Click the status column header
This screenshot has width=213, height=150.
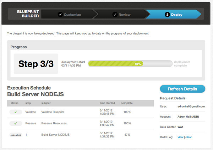tap(15, 103)
